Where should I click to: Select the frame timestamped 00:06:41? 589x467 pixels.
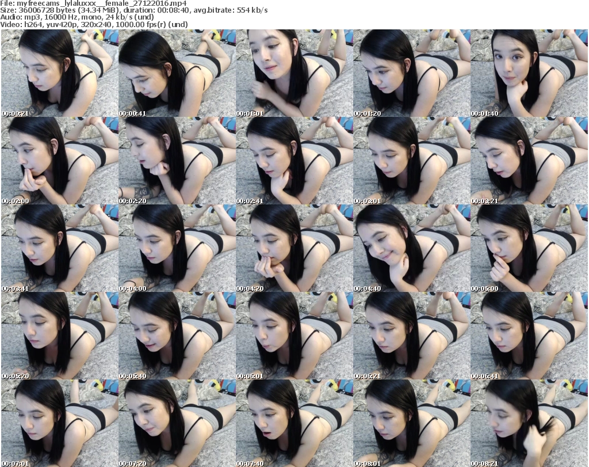528,336
